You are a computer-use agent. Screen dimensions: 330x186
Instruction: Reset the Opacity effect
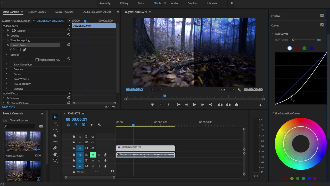(69, 35)
